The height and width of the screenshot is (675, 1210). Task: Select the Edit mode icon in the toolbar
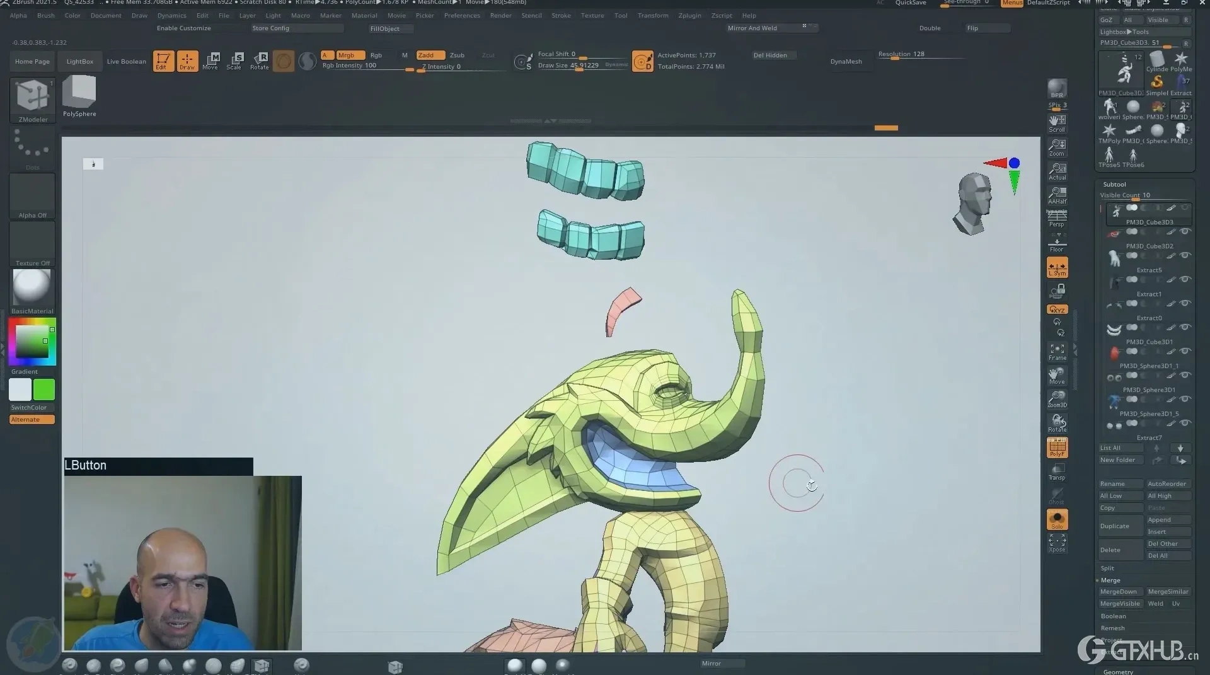pyautogui.click(x=163, y=61)
